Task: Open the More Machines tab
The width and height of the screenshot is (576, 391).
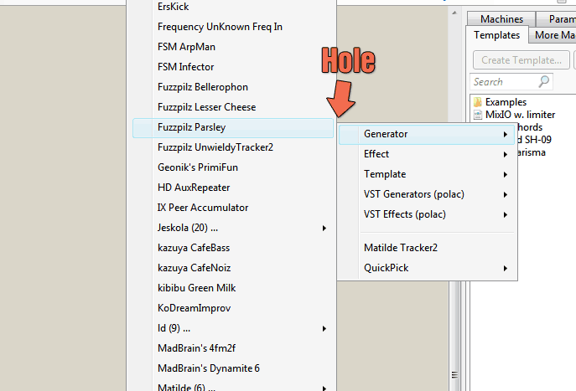Action: (x=554, y=35)
